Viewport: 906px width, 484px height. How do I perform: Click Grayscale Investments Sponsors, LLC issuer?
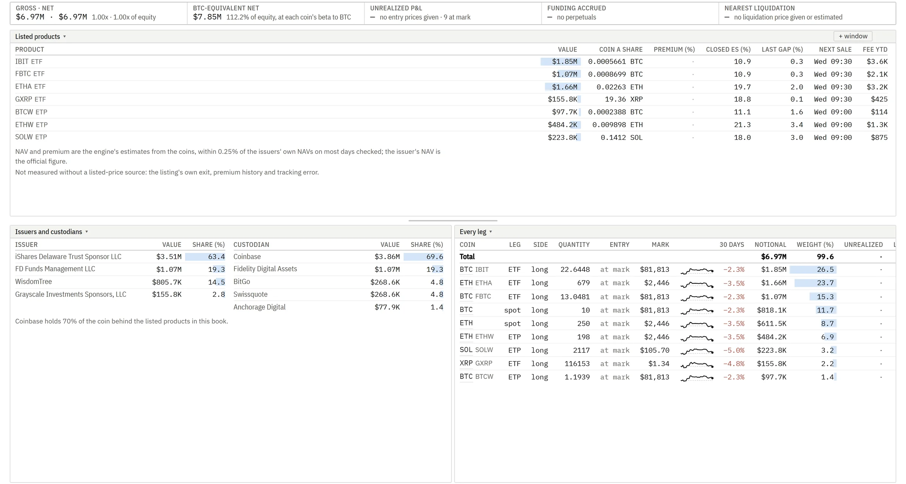tap(71, 294)
